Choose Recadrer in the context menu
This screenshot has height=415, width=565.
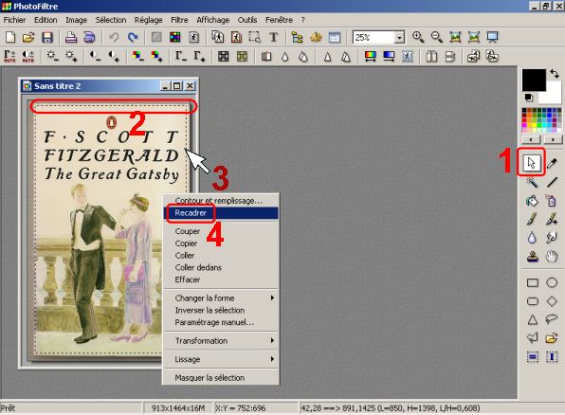pyautogui.click(x=221, y=213)
